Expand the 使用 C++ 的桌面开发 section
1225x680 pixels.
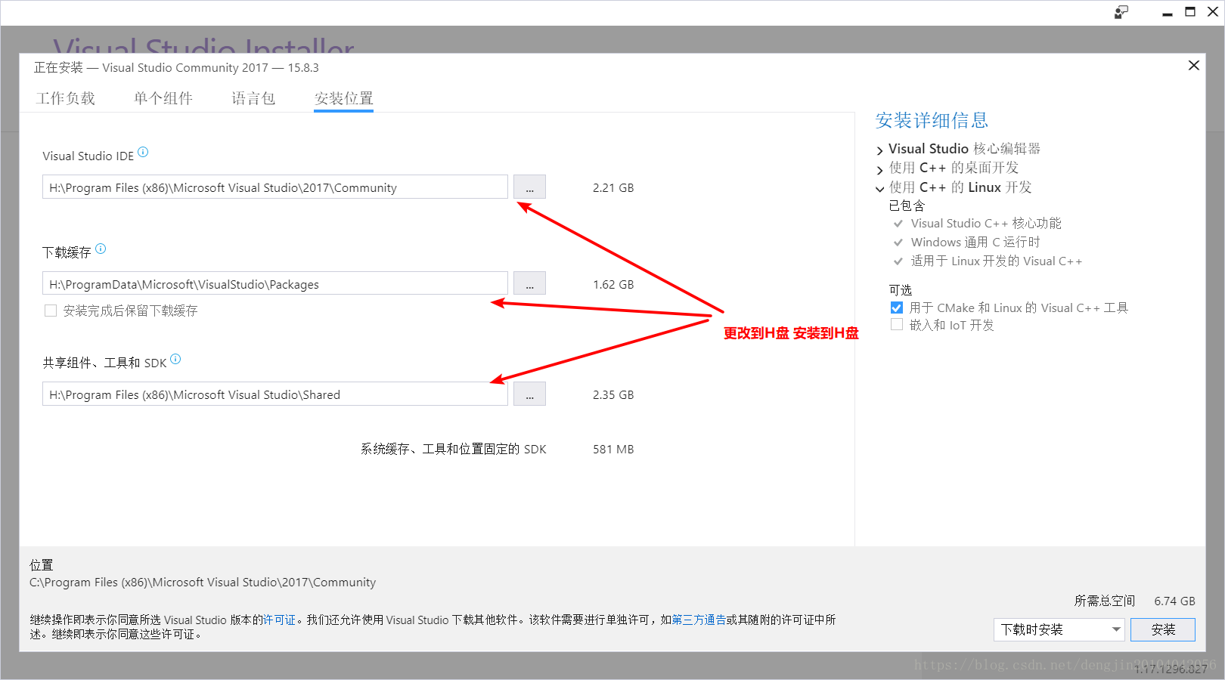879,169
